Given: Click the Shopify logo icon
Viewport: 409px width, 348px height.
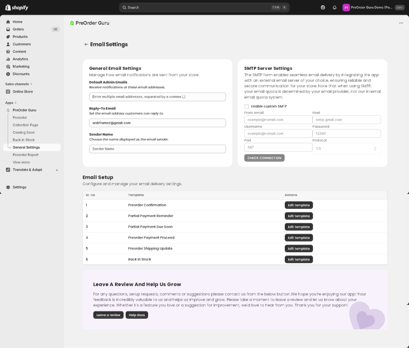Looking at the screenshot, I should pyautogui.click(x=8, y=8).
